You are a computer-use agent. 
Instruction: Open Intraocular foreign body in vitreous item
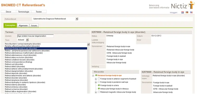click(x=115, y=89)
